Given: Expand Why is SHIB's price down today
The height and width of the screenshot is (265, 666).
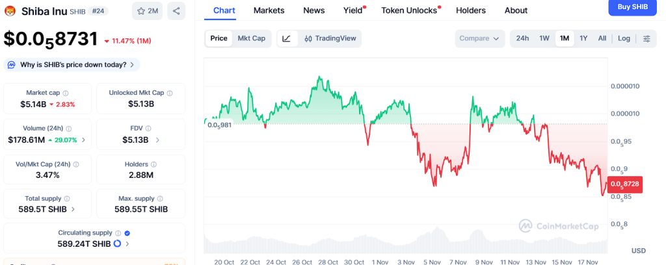Looking at the screenshot, I should [x=72, y=64].
